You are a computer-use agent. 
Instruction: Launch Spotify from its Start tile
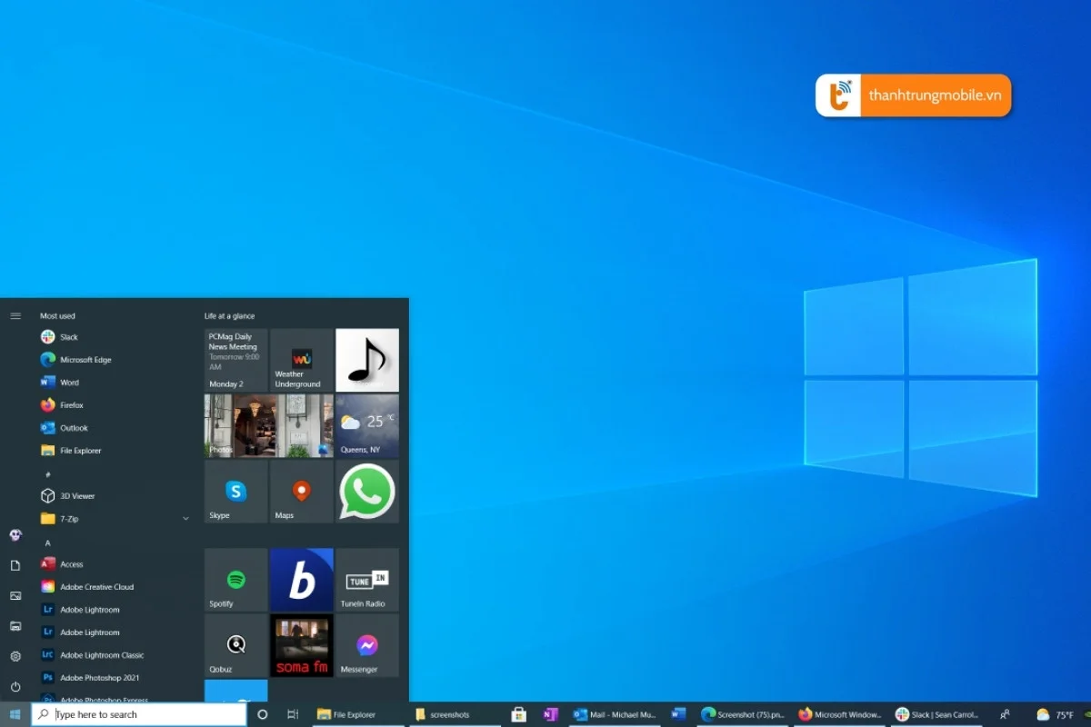[235, 580]
